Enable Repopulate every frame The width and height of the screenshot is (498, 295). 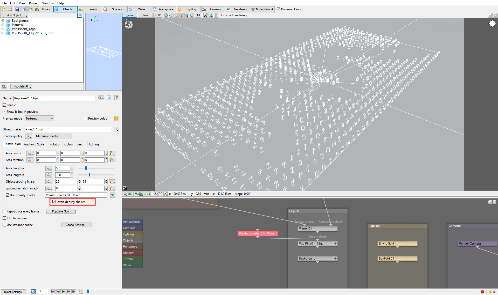coord(4,211)
